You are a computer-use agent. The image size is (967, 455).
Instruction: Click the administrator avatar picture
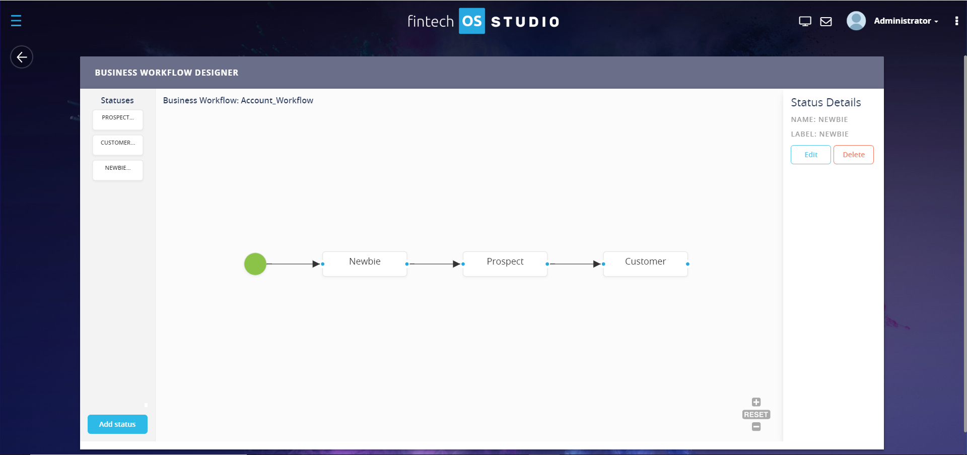tap(856, 21)
